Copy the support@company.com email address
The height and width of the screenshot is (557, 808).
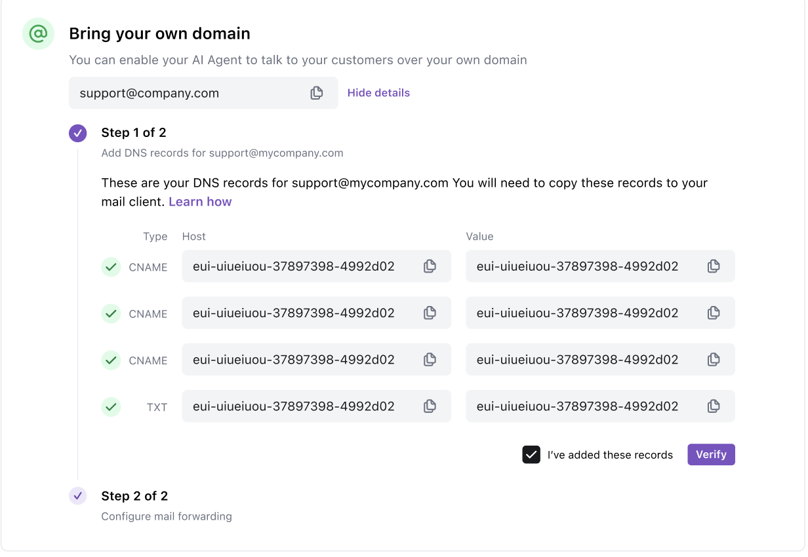pyautogui.click(x=317, y=93)
